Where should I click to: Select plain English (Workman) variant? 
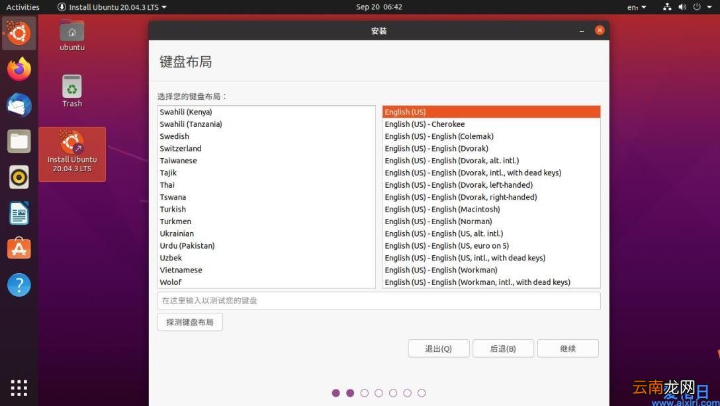tap(491, 270)
